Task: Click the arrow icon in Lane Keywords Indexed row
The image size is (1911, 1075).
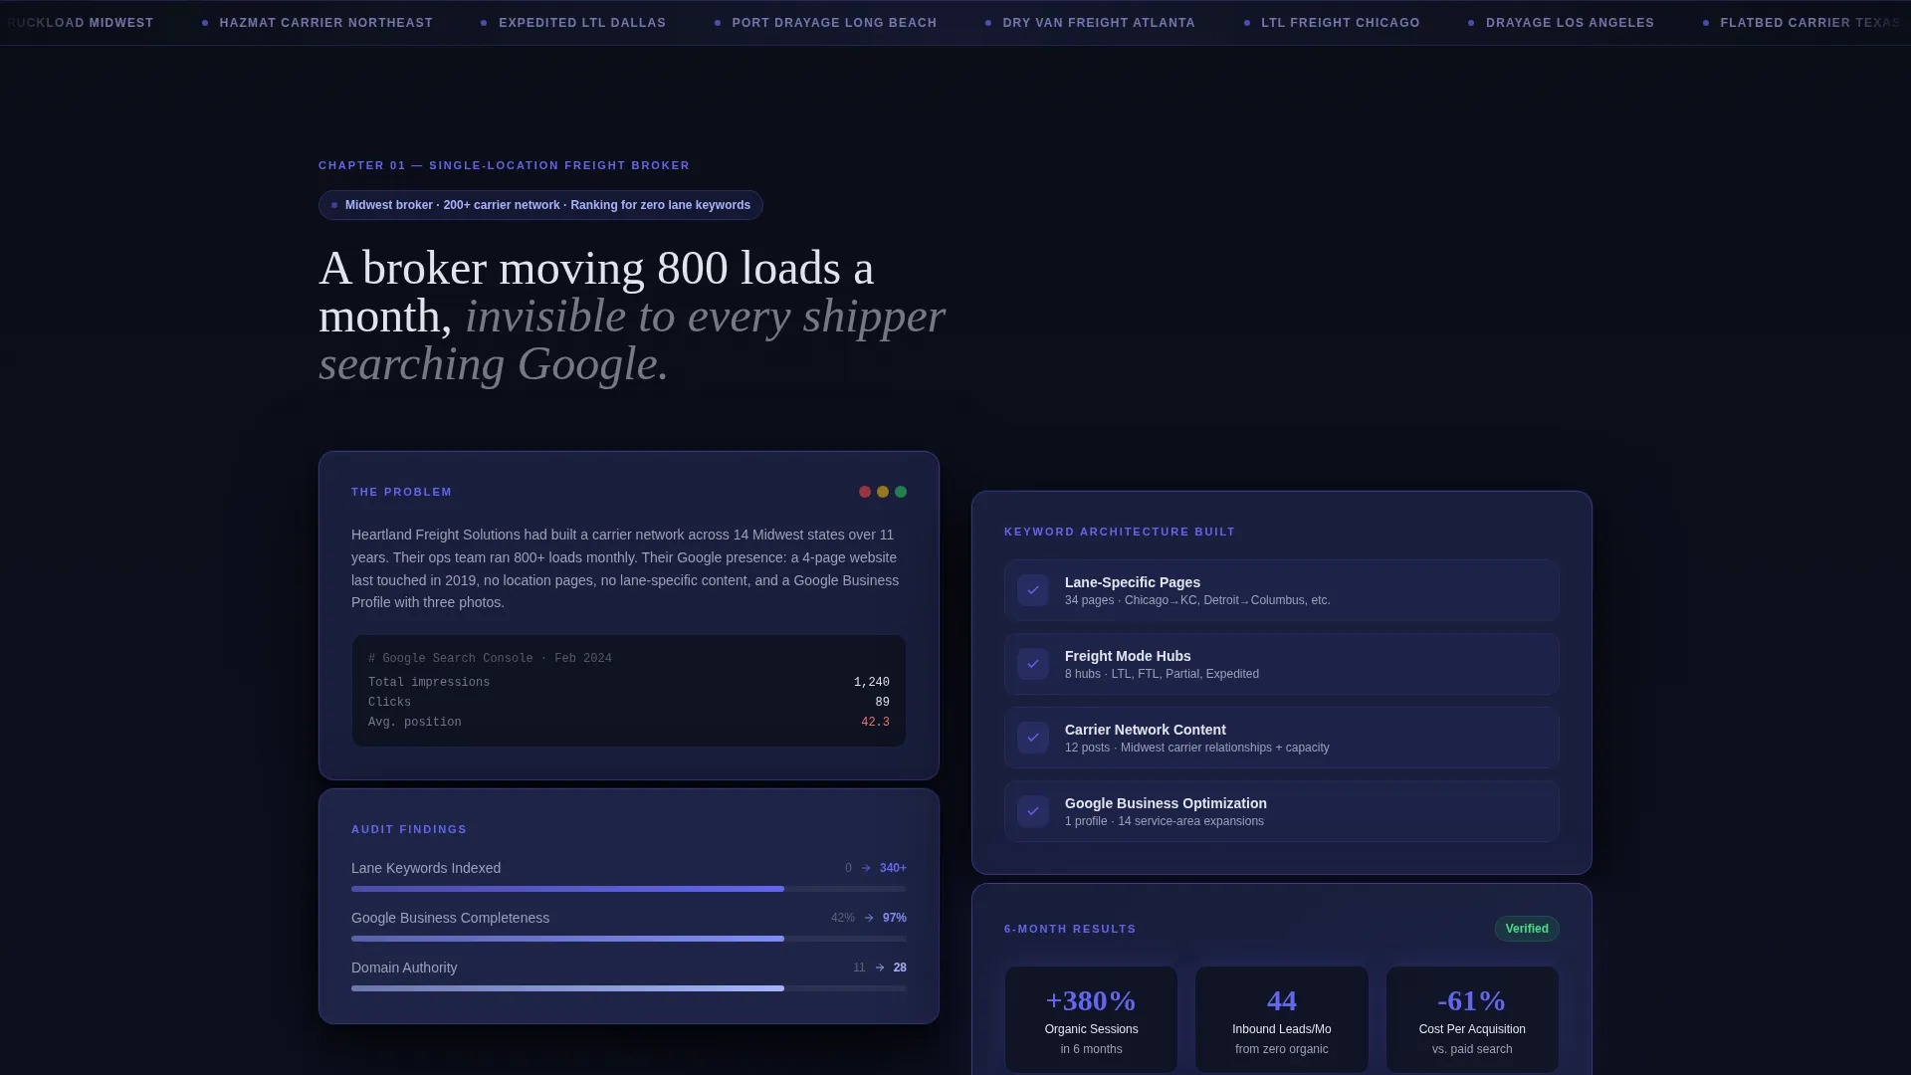Action: pyautogui.click(x=866, y=868)
